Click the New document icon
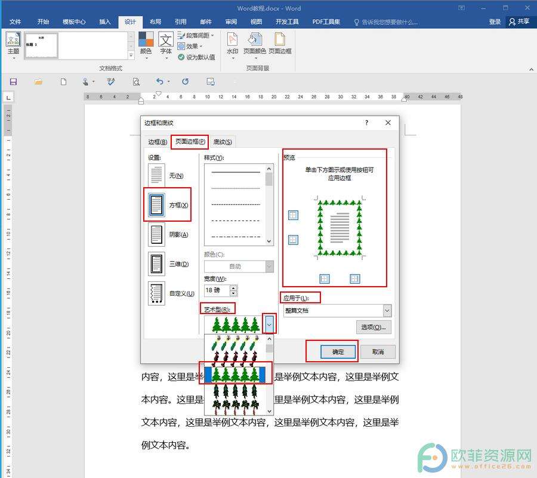Viewport: 537px width, 478px height. point(63,82)
